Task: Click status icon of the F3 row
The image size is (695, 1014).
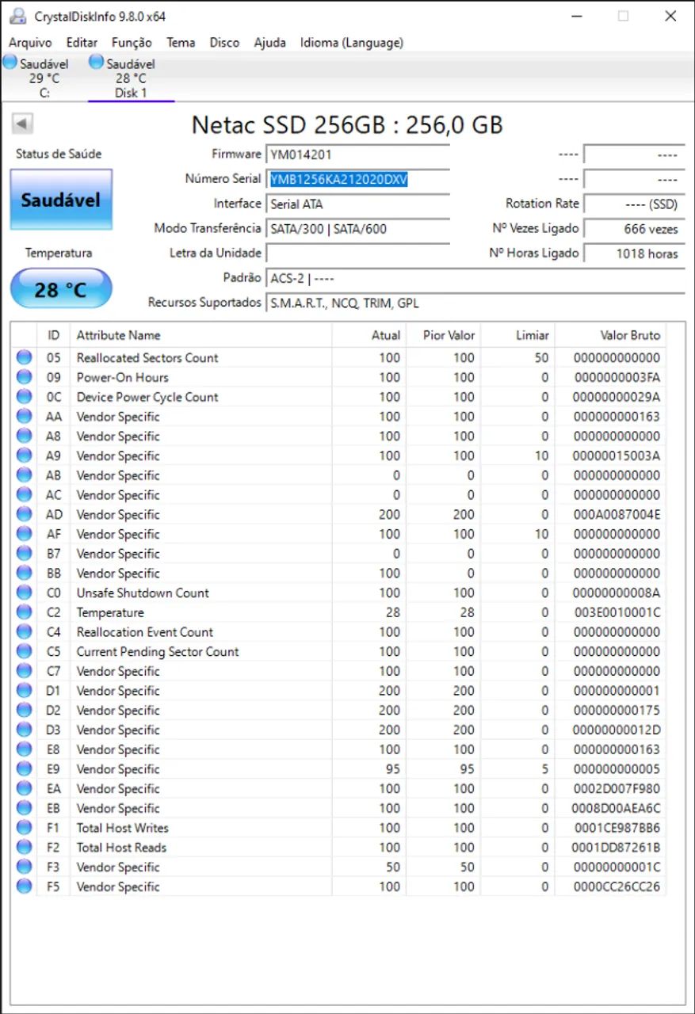Action: (25, 867)
